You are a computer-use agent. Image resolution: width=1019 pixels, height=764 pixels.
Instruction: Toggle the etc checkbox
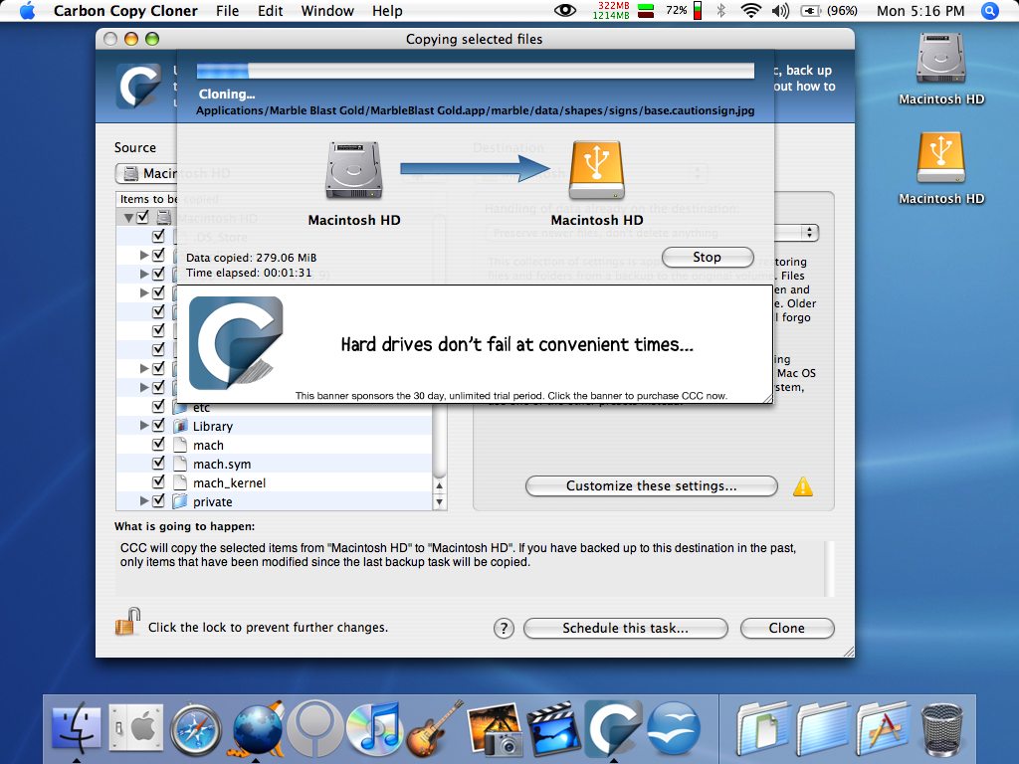[158, 406]
